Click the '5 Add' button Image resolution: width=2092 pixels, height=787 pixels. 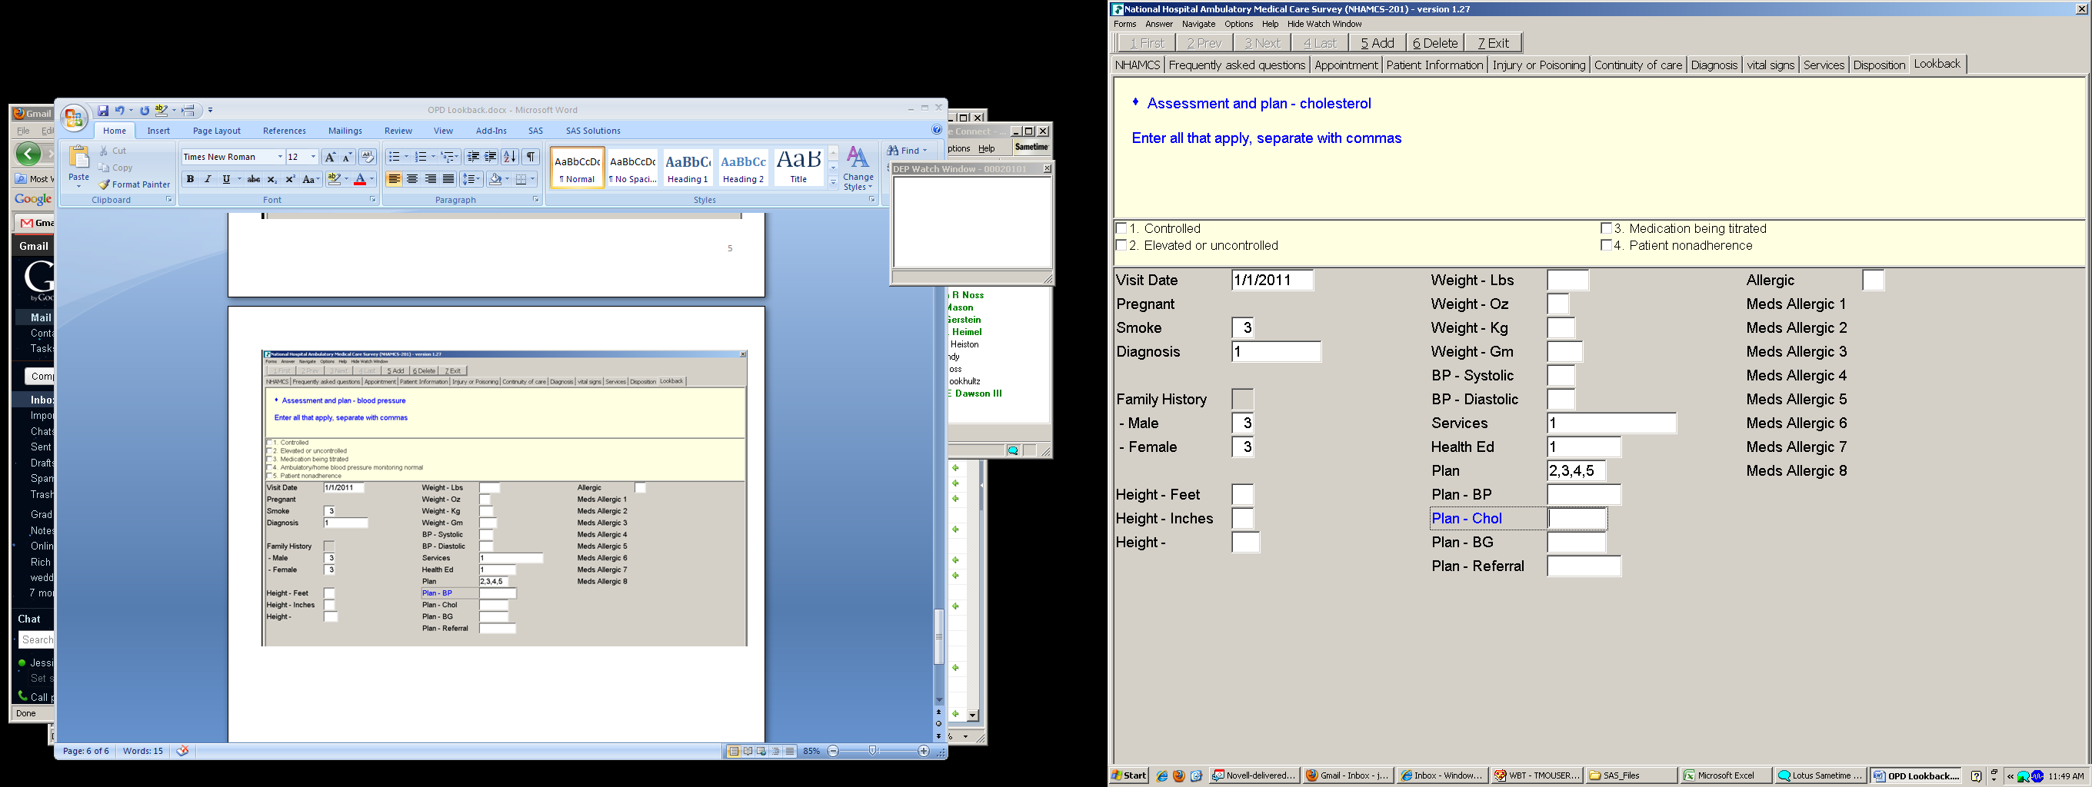pos(1377,43)
